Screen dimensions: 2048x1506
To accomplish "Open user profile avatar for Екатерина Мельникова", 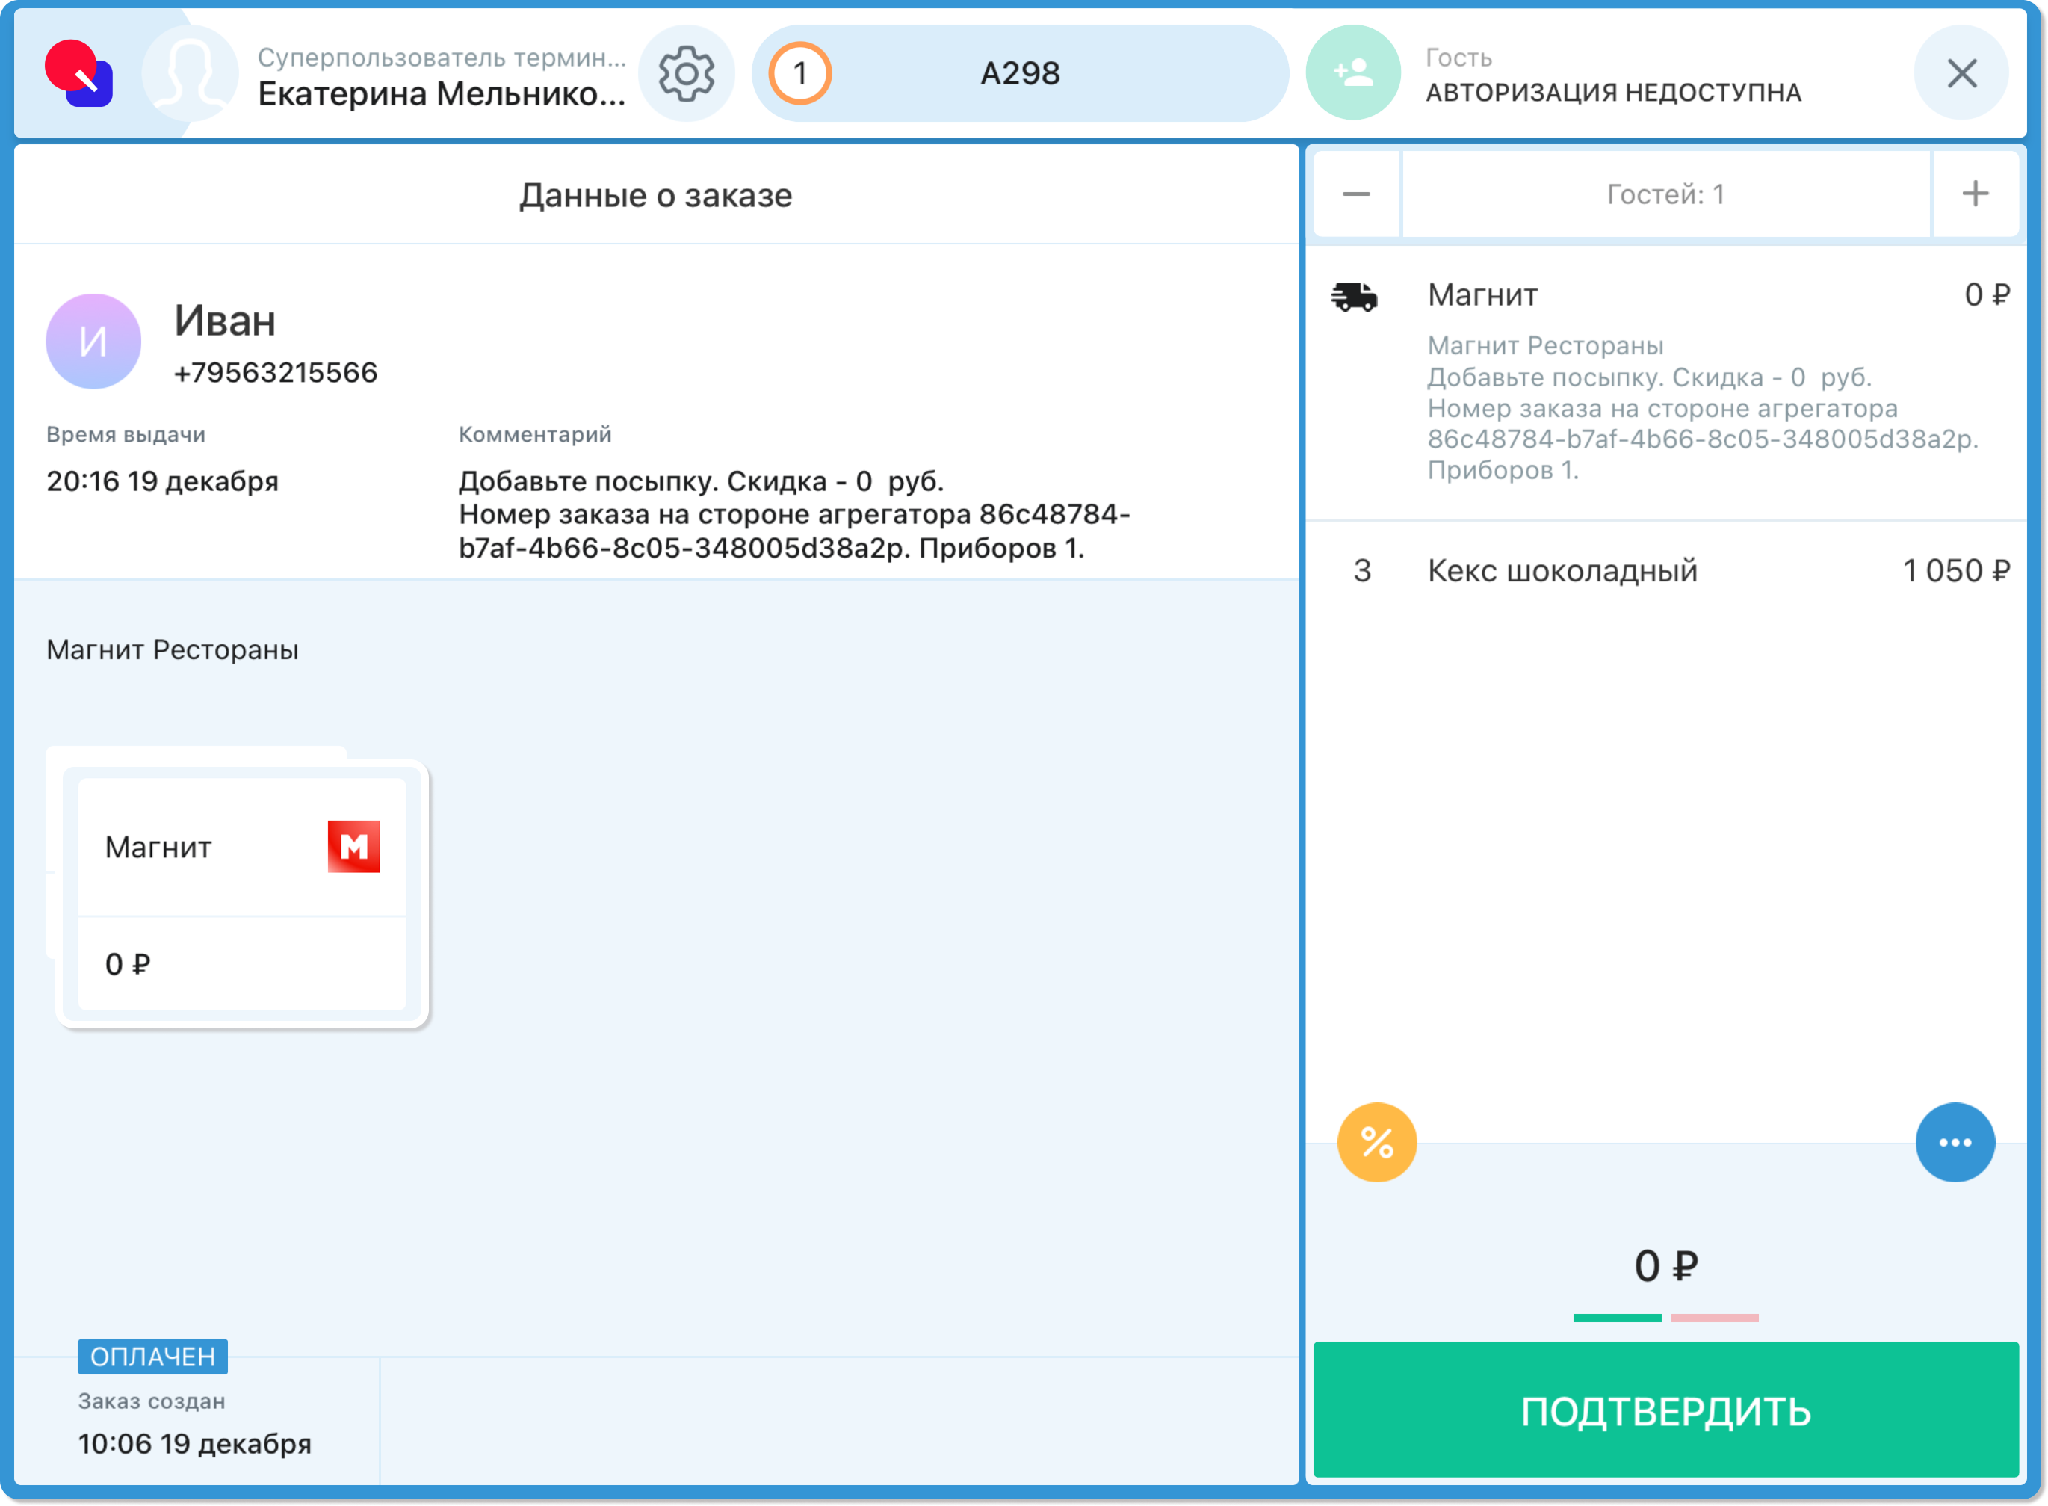I will point(190,74).
